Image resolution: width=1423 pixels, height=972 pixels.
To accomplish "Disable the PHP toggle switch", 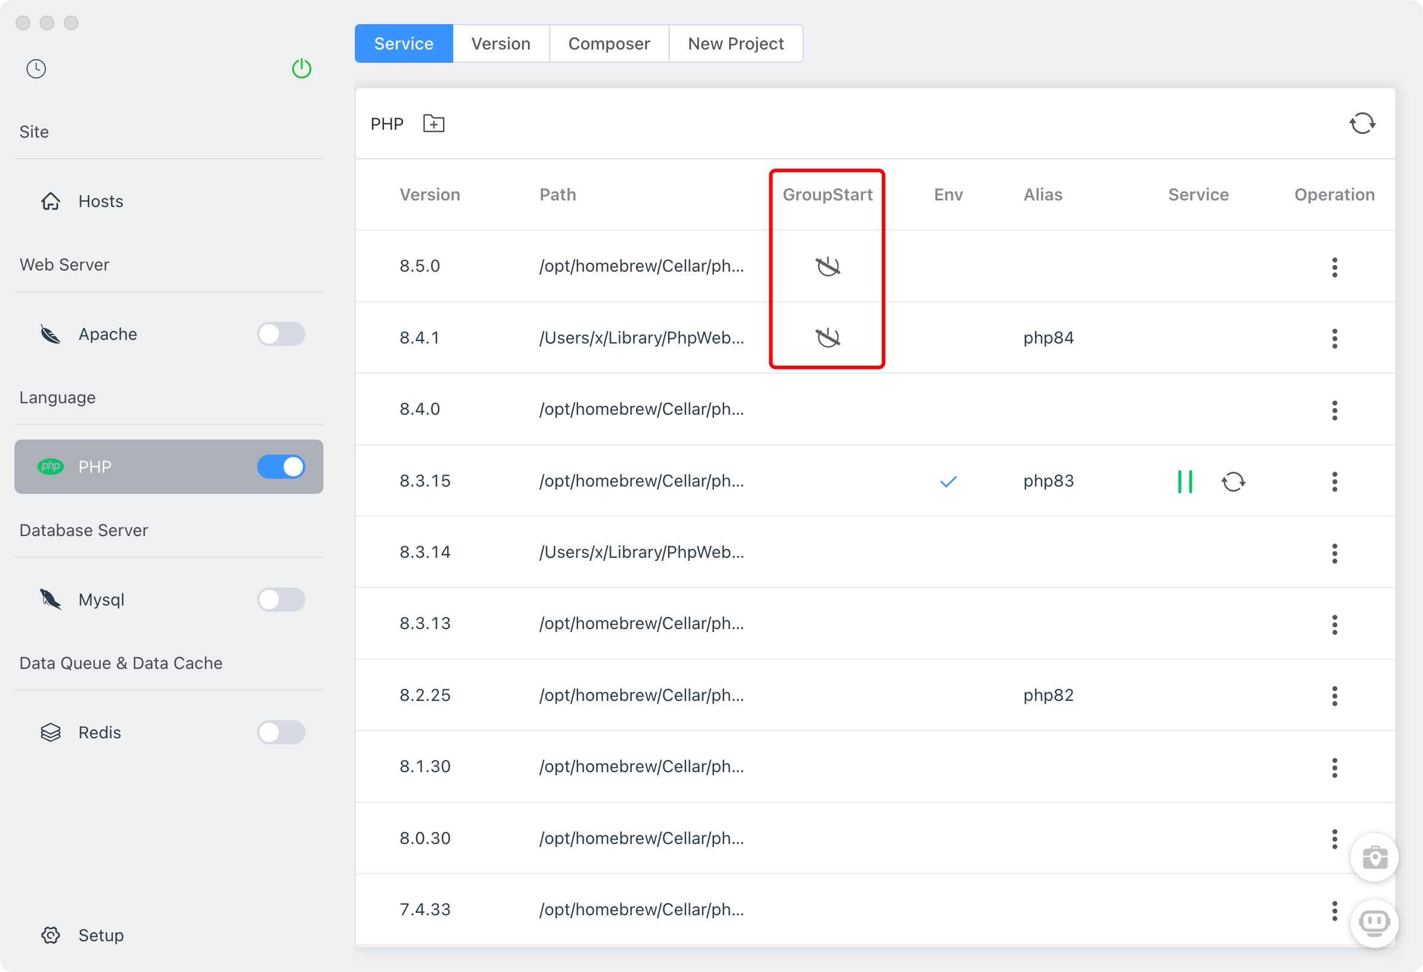I will [x=281, y=467].
